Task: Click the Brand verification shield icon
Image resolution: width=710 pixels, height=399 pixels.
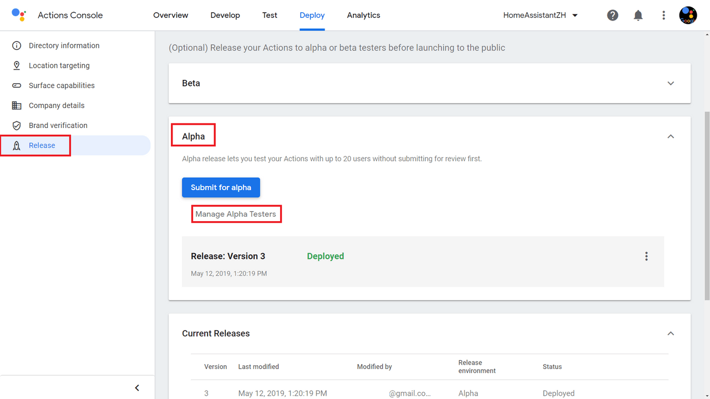Action: pos(17,125)
